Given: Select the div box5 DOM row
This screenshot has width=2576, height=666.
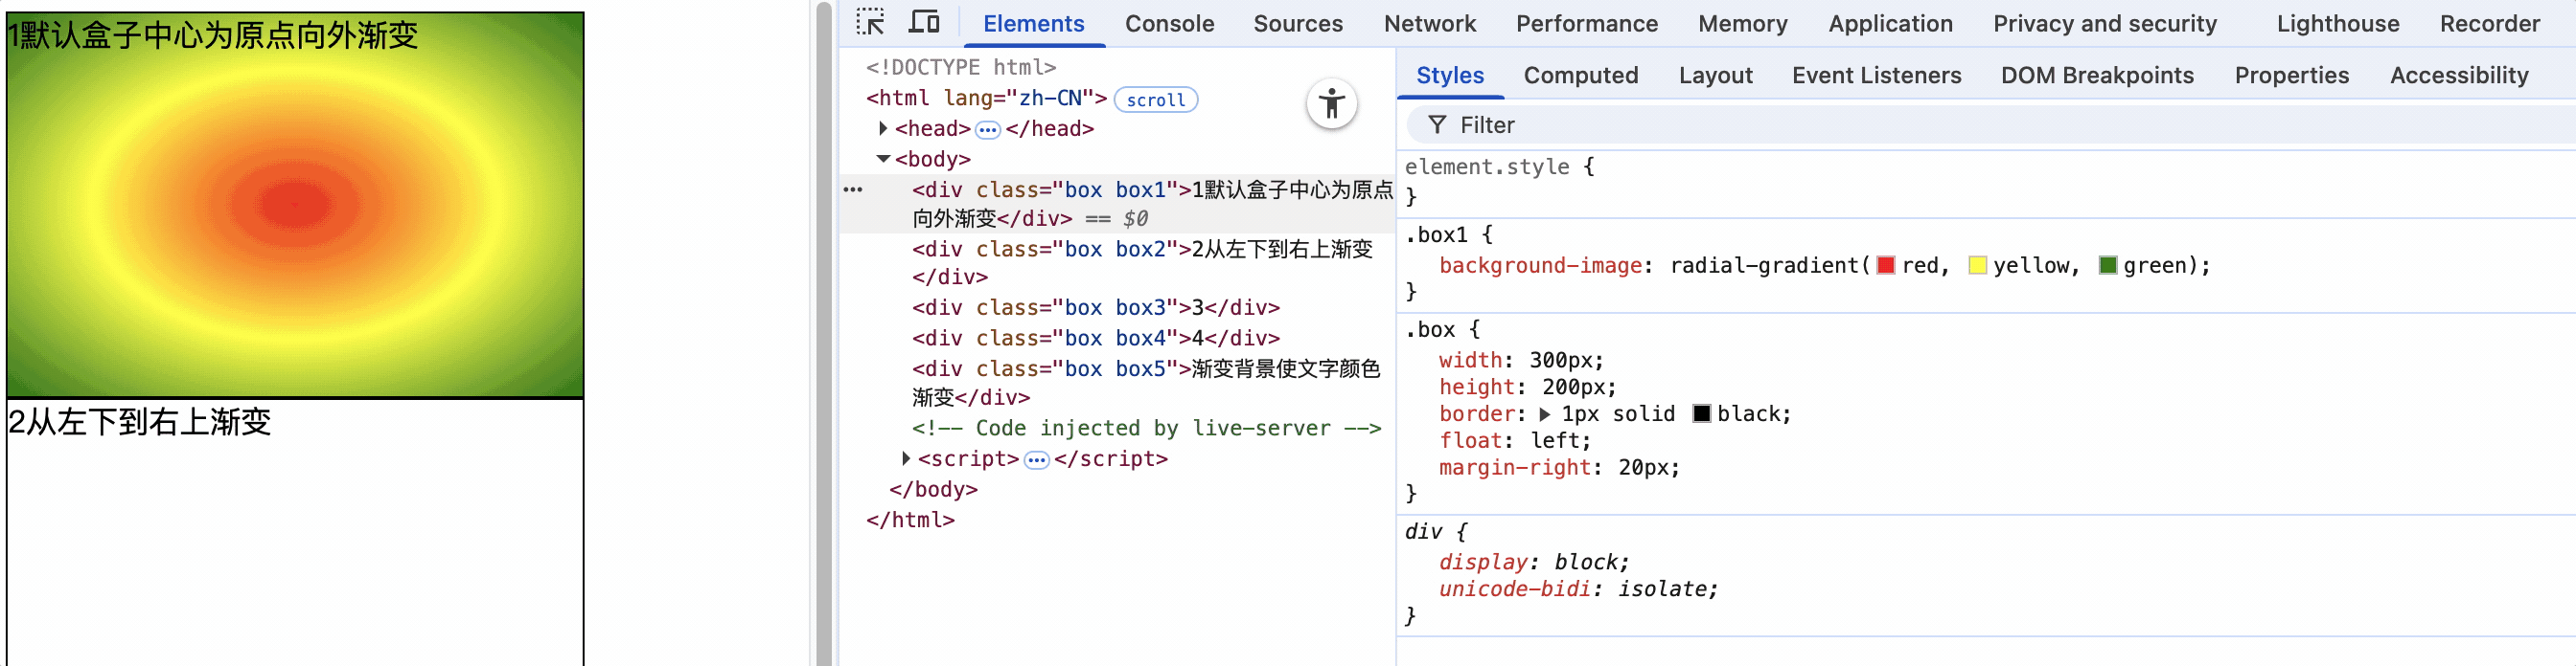Looking at the screenshot, I should pyautogui.click(x=1116, y=384).
